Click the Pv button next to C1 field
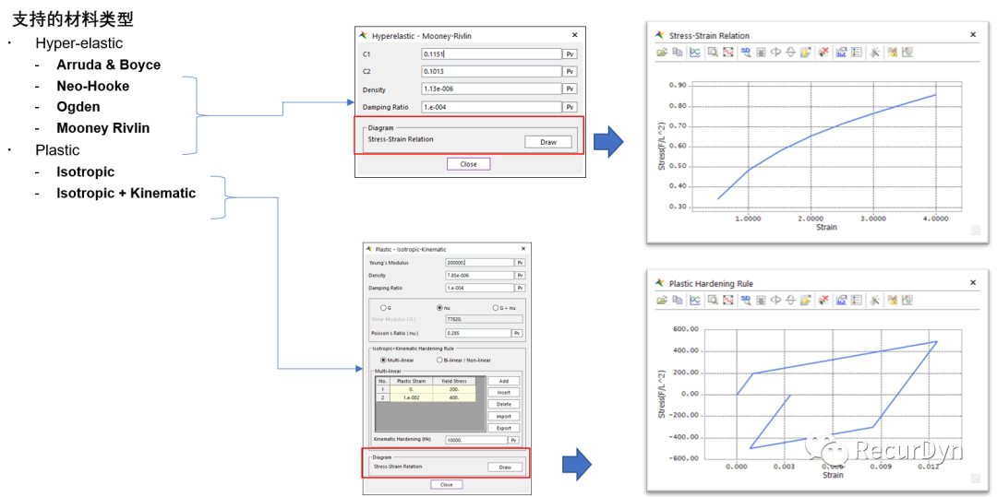Image resolution: width=997 pixels, height=497 pixels. click(570, 54)
